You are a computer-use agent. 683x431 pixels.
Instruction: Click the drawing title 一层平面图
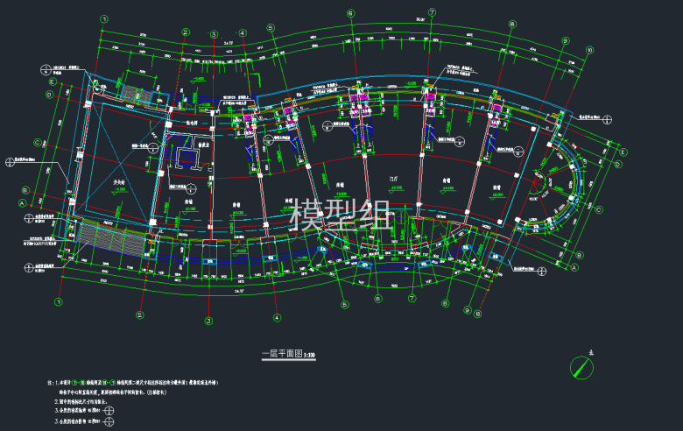click(x=282, y=353)
